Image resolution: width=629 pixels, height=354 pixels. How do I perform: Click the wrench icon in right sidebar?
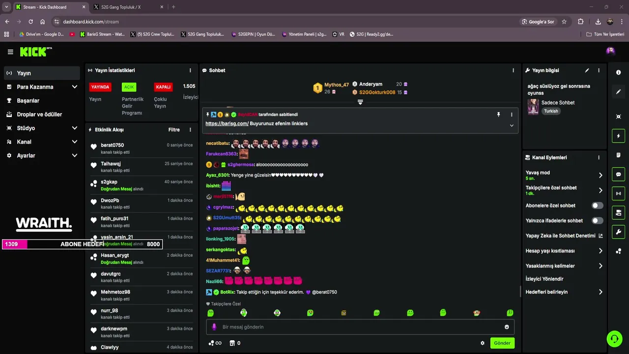coord(618,232)
